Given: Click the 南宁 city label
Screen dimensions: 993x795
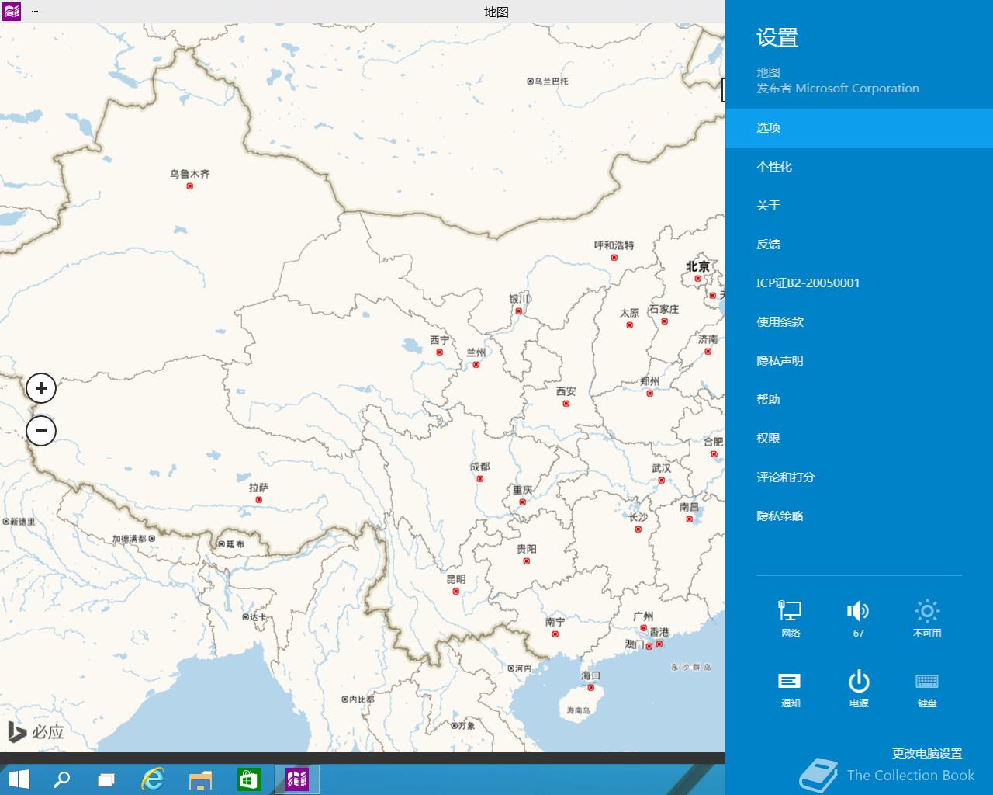Looking at the screenshot, I should pos(555,622).
